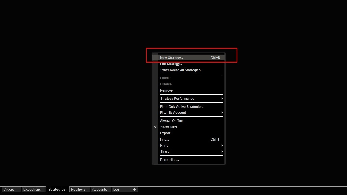The image size is (347, 195).
Task: Select Synchronize All Strategies
Action: click(x=188, y=70)
